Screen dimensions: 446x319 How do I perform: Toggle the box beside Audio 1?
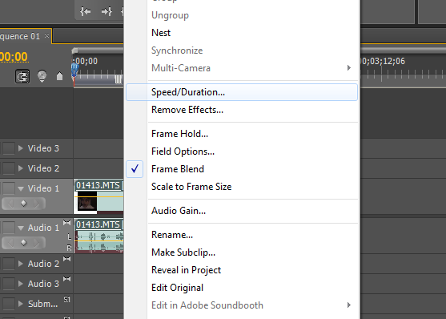pyautogui.click(x=9, y=228)
